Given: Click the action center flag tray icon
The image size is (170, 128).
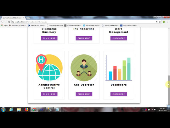Looking at the screenshot, I should point(149,110).
